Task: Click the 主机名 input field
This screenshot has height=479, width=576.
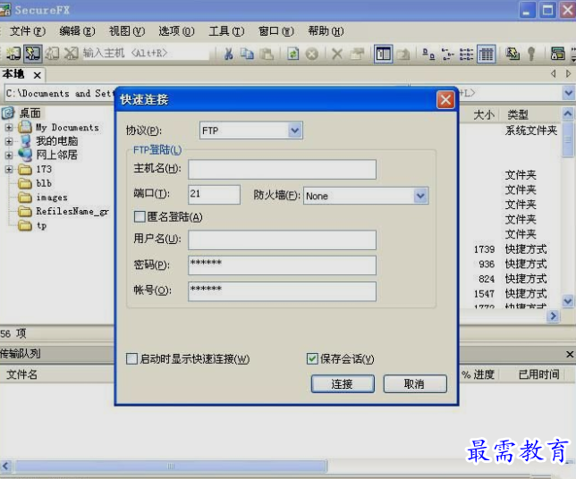Action: pyautogui.click(x=282, y=169)
